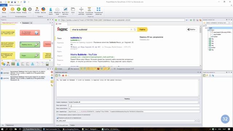233x131 pixels.
Task: Expand the 'form' node in element tree
Action: click(x=208, y=30)
